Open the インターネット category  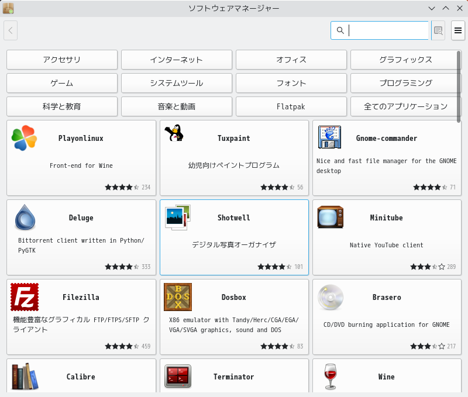point(177,60)
